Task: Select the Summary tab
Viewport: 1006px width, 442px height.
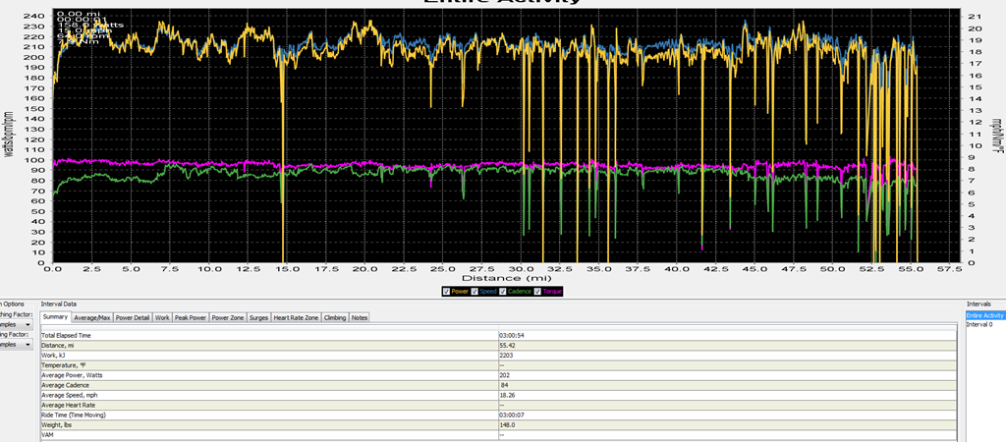Action: pos(55,317)
